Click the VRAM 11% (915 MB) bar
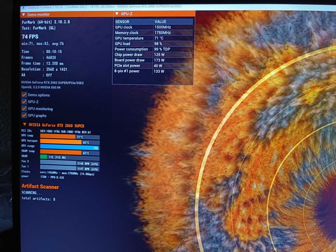Screen dimensions: 336x252 [x=70, y=158]
